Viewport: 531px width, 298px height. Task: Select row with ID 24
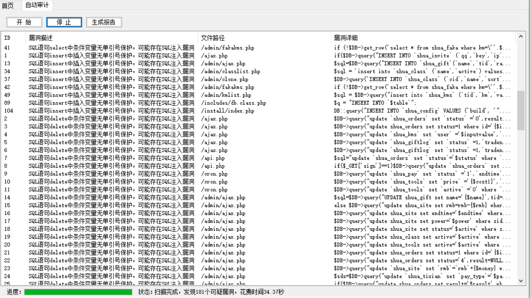(259, 276)
